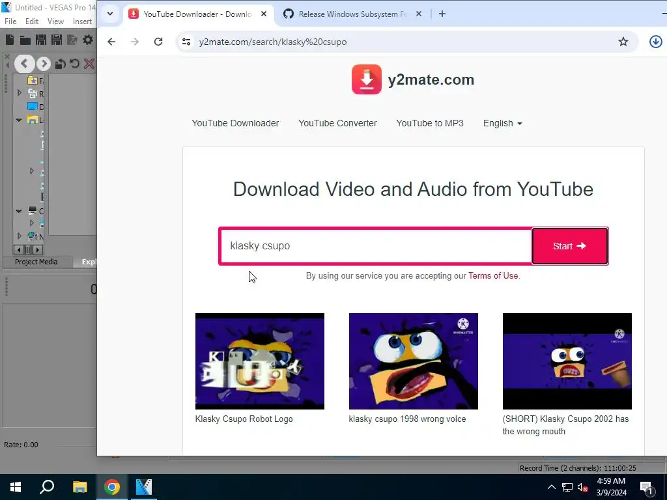Click Record Time status text in VEGAS
The height and width of the screenshot is (500, 667).
point(578,468)
